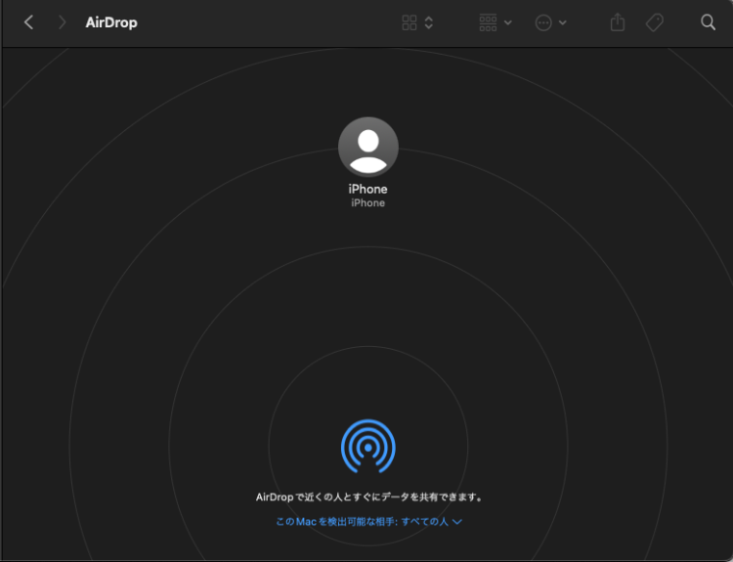Viewport: 733px width, 562px height.
Task: Open the action ellipsis menu
Action: click(543, 22)
